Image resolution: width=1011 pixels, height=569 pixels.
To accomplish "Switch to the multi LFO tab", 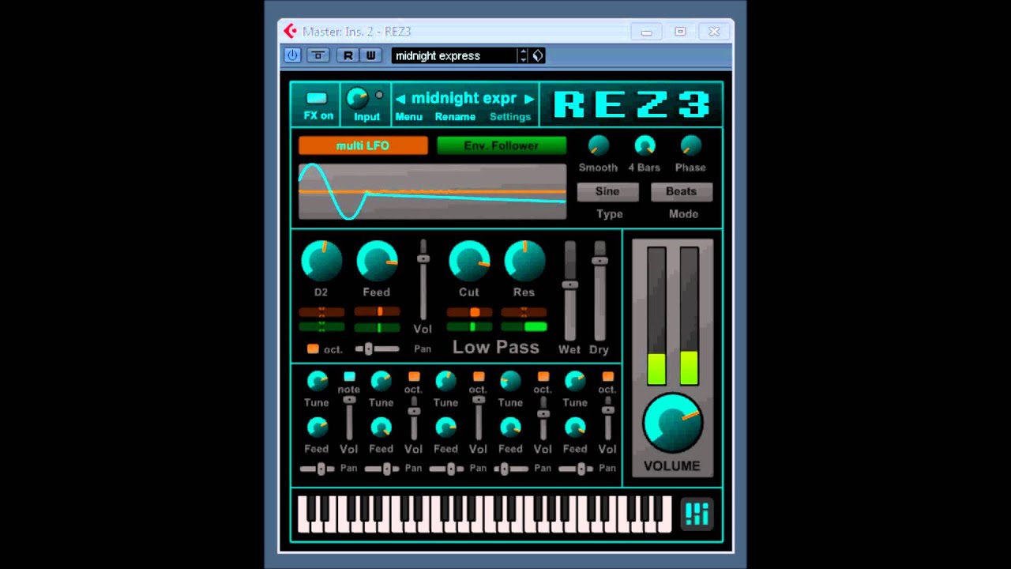I will point(363,145).
